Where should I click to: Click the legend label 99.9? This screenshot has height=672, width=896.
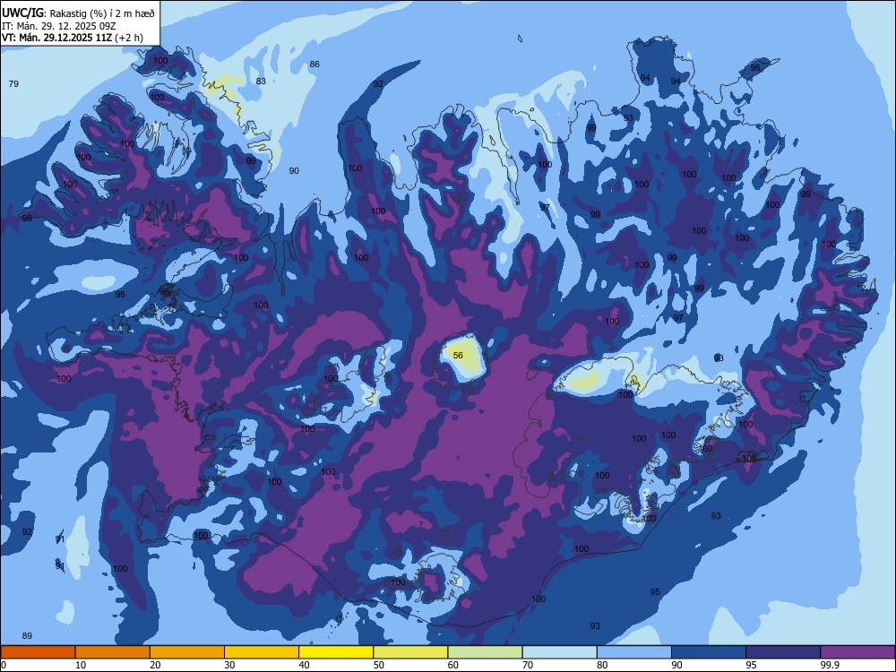(x=830, y=665)
